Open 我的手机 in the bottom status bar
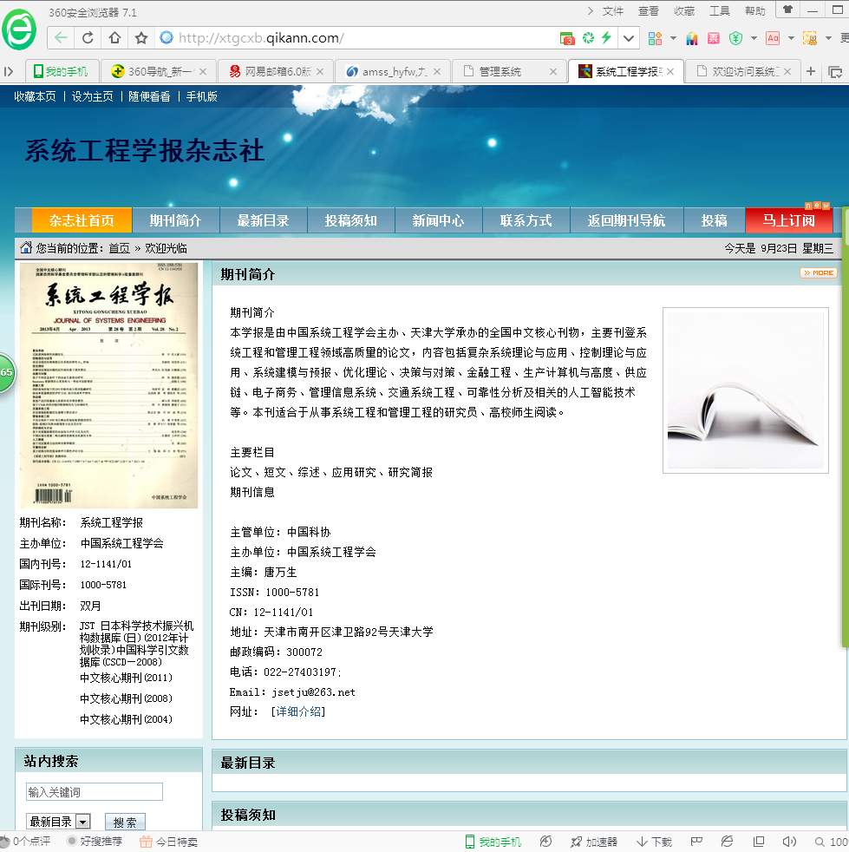Viewport: 849px width, 852px height. tap(493, 842)
